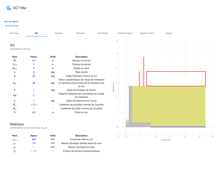Open the Aperçu tab
Screen dimensions: 222x169
coord(169,33)
